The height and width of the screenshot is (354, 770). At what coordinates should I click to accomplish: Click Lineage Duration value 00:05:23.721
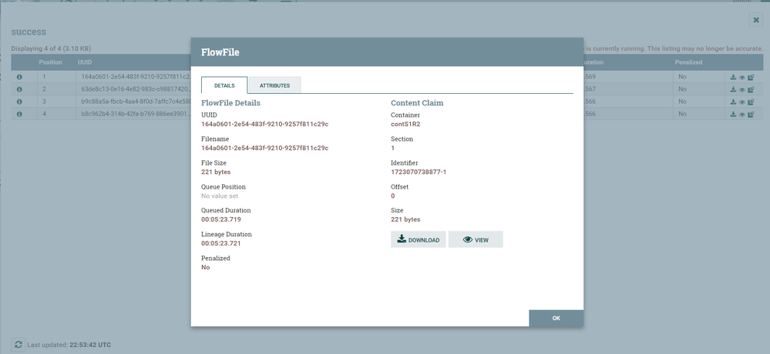pos(221,243)
